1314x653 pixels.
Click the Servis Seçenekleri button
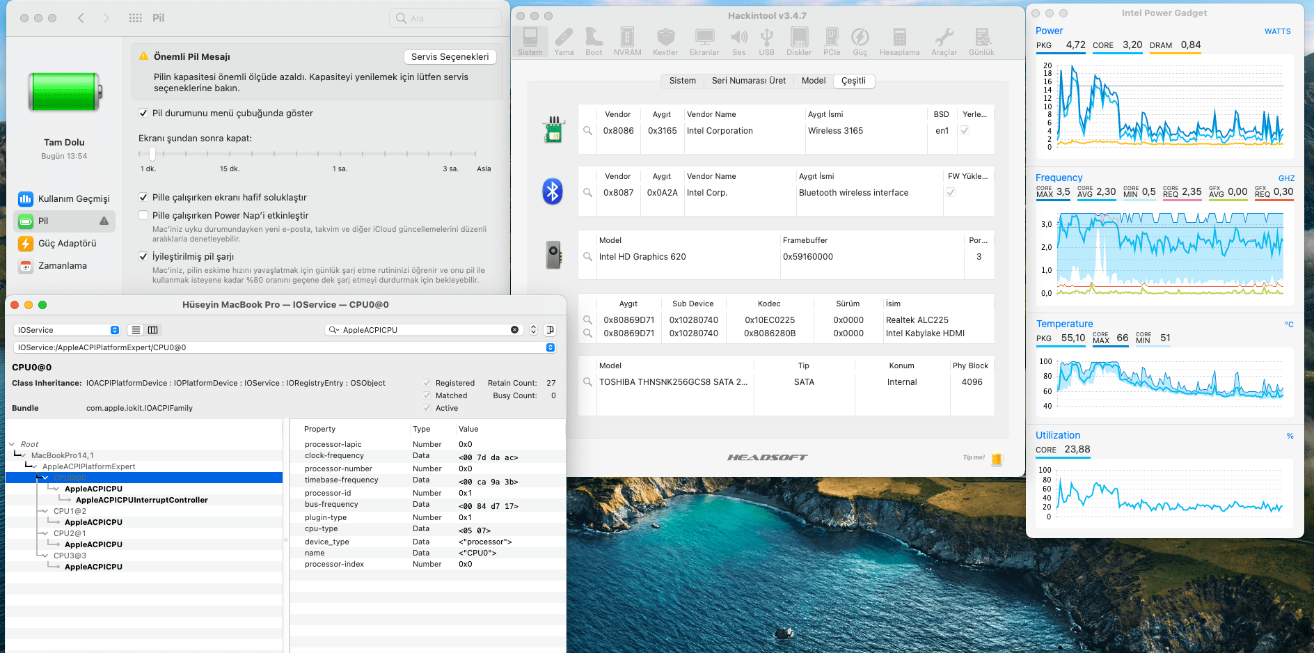pos(450,57)
